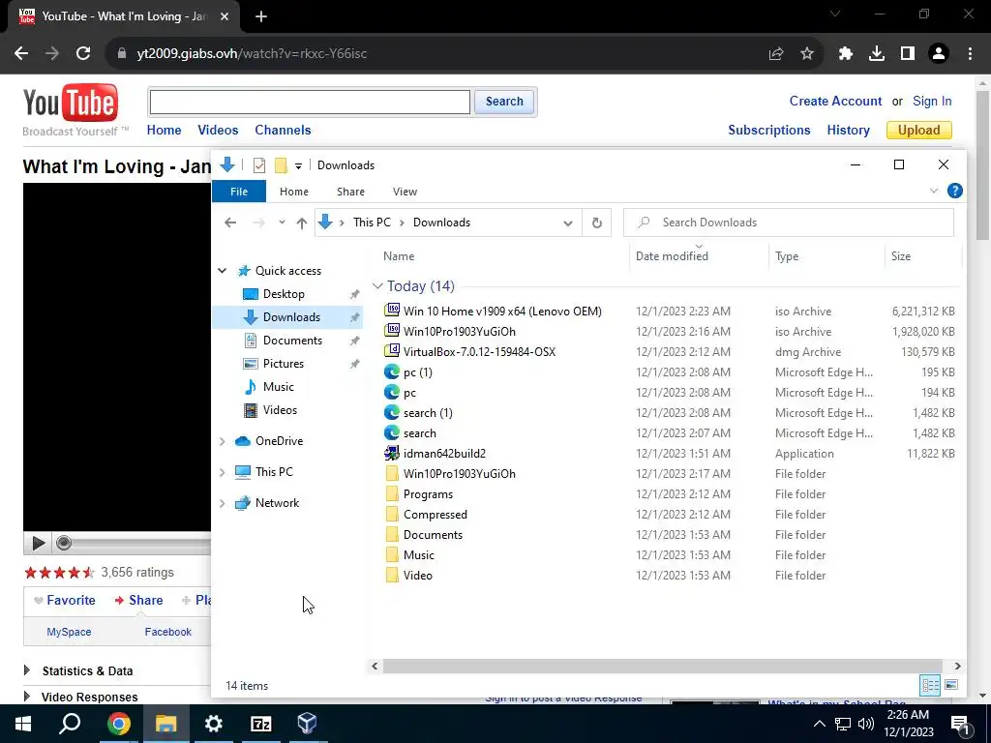The width and height of the screenshot is (991, 743).
Task: Open Subscriptions link
Action: 769,131
